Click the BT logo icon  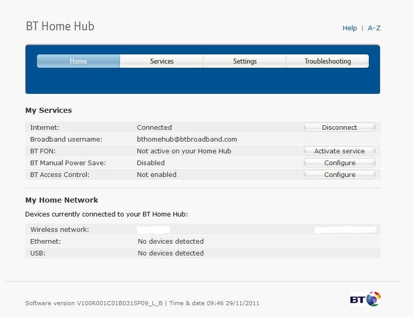(x=365, y=299)
